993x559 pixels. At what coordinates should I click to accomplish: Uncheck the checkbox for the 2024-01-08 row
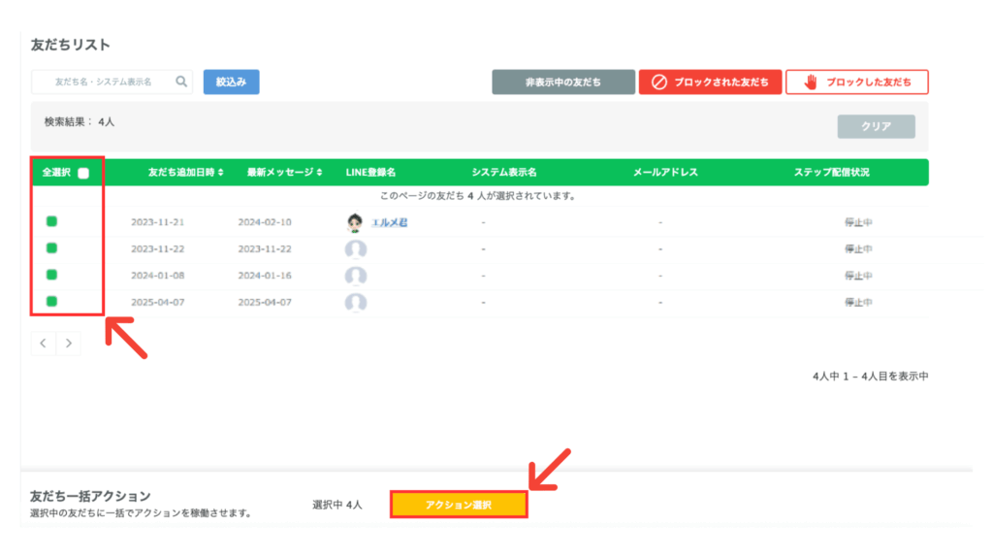51,275
